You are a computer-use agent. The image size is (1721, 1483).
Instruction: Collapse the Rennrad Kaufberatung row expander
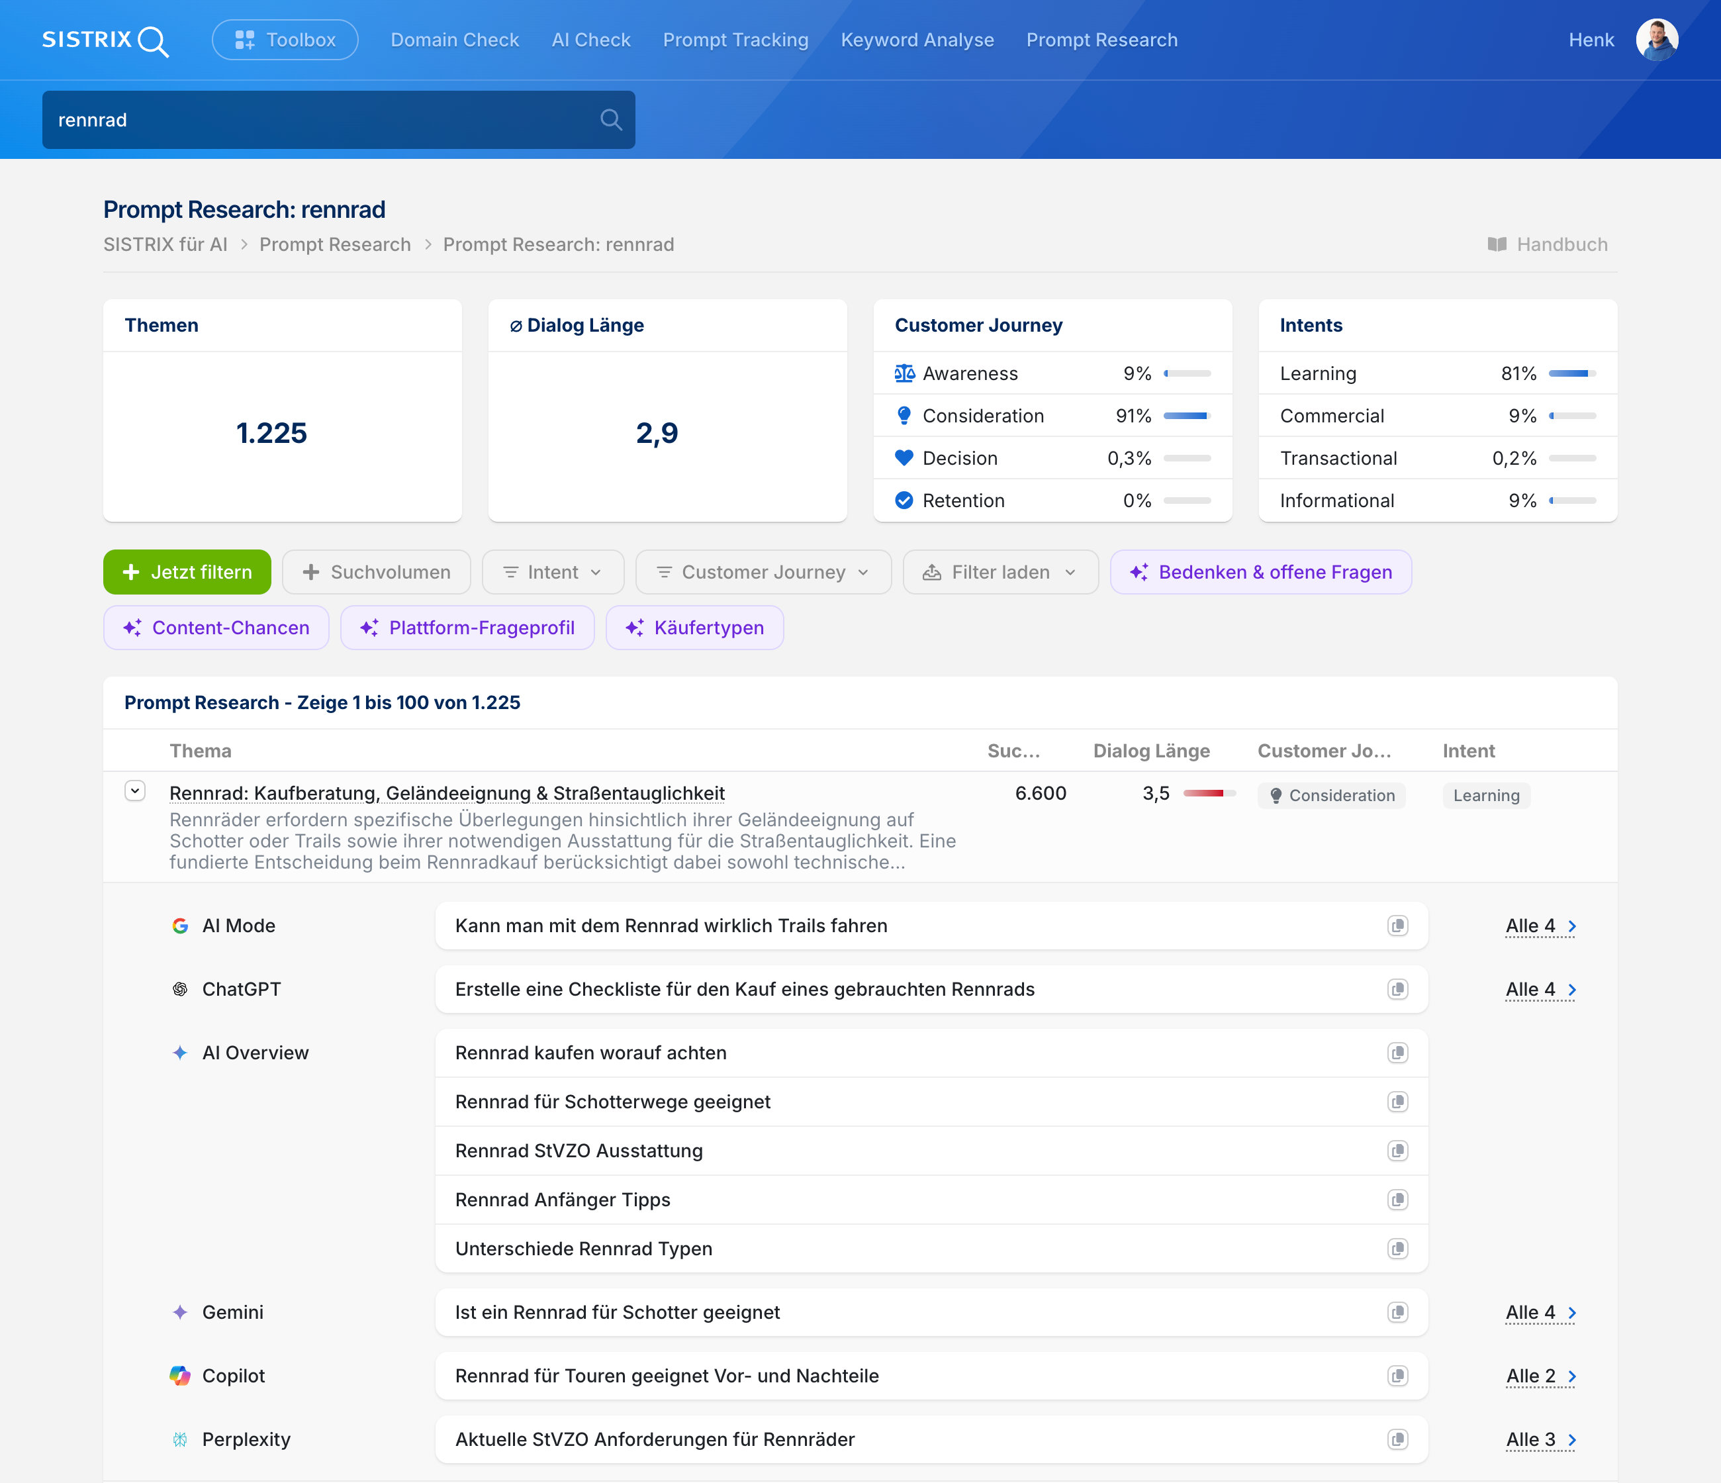pos(136,791)
